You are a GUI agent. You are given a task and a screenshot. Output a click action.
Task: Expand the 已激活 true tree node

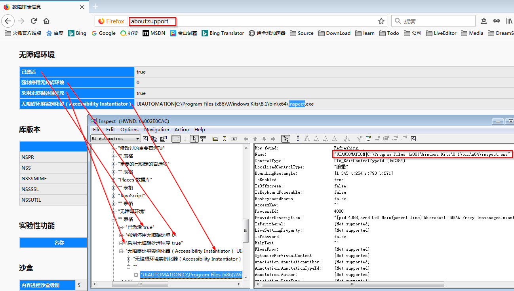point(121,227)
